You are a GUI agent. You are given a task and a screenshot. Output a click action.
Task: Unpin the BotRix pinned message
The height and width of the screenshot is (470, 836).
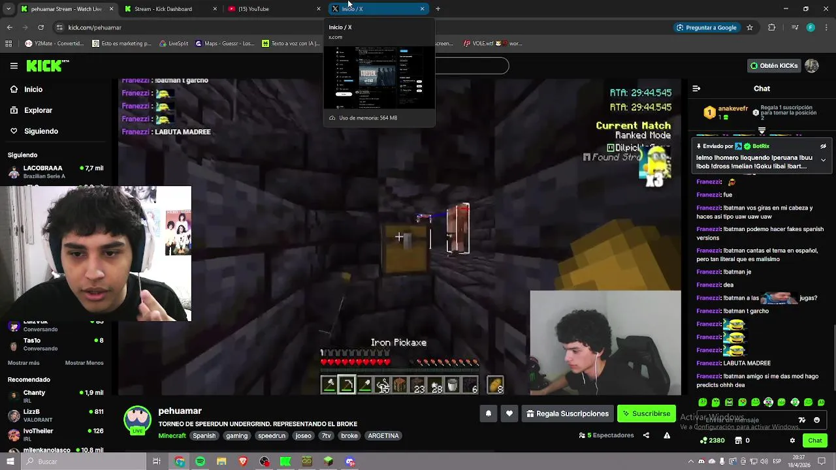coord(823,146)
